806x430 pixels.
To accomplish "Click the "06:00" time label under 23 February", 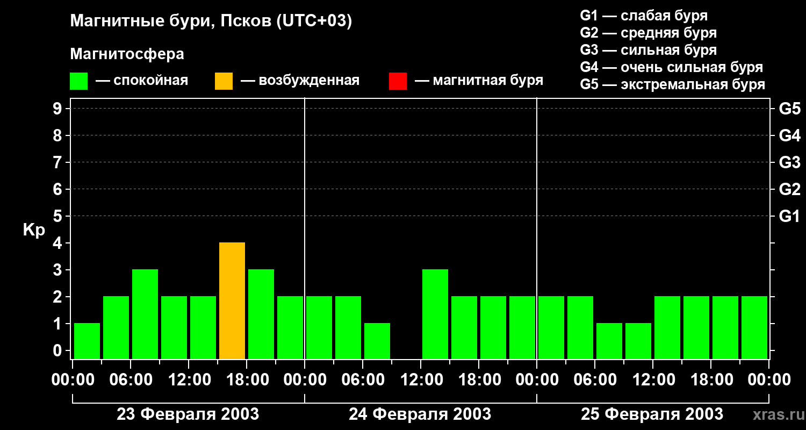I will pos(131,380).
